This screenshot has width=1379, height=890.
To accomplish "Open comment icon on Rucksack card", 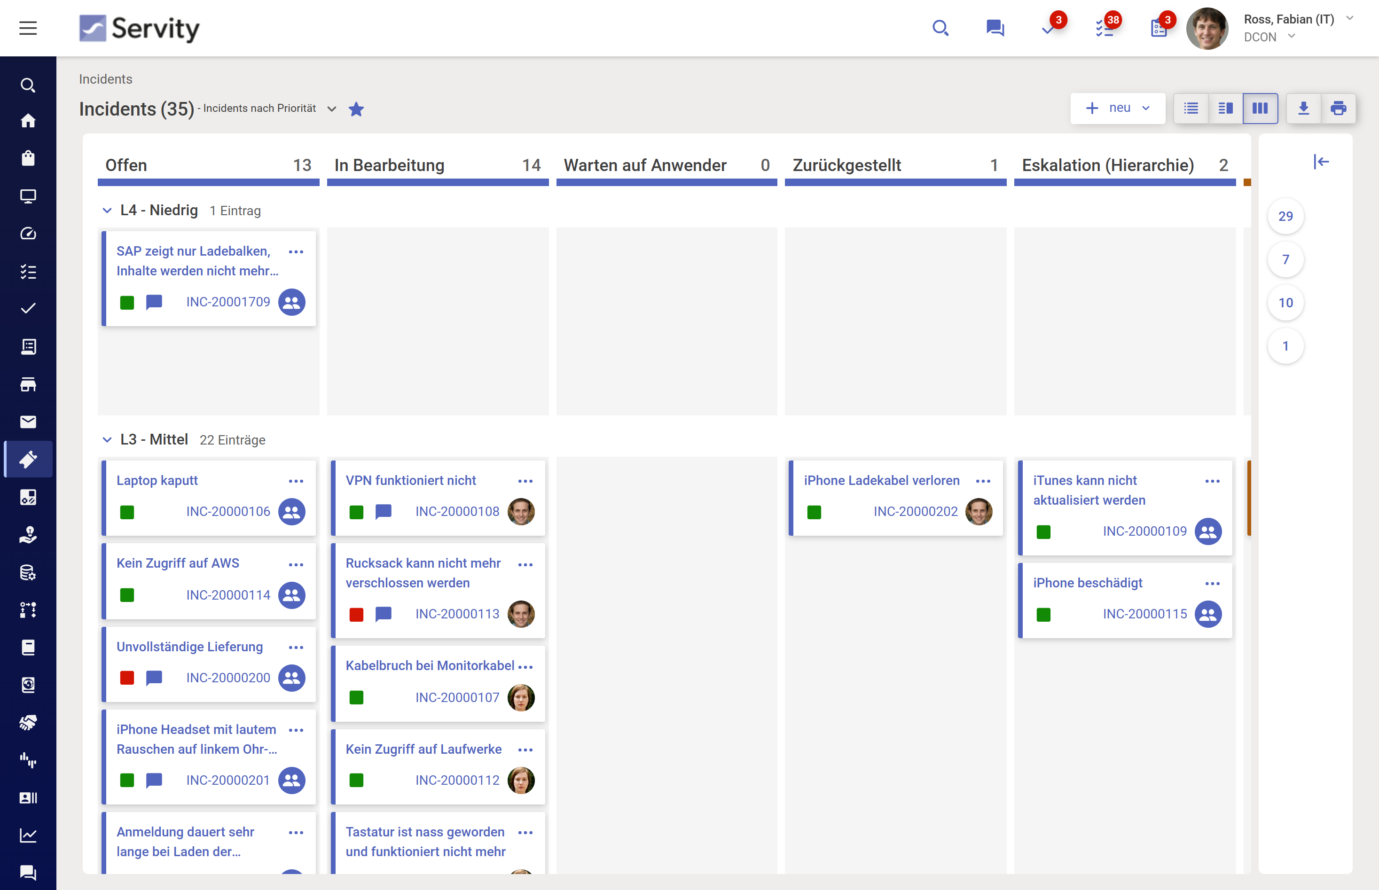I will (383, 614).
